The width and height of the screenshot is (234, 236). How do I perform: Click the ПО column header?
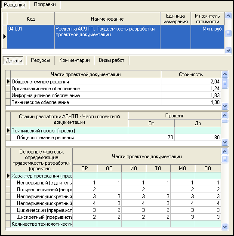208,168
